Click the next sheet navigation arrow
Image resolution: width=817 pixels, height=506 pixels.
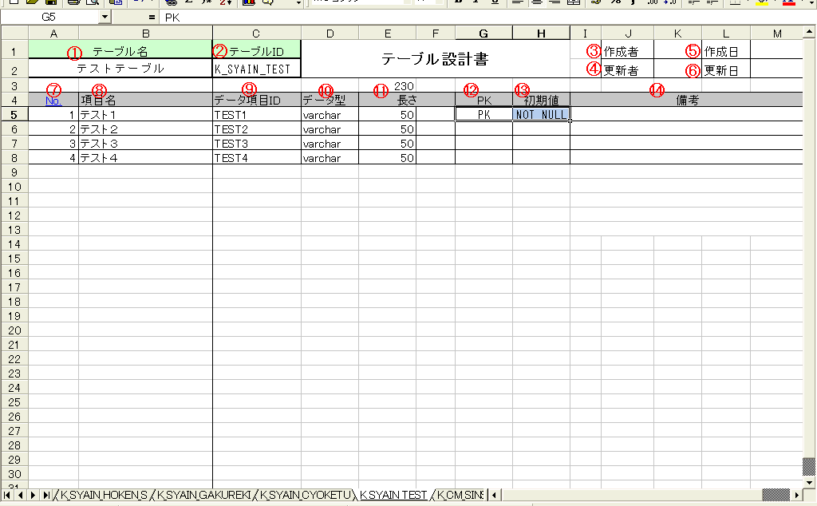[33, 496]
